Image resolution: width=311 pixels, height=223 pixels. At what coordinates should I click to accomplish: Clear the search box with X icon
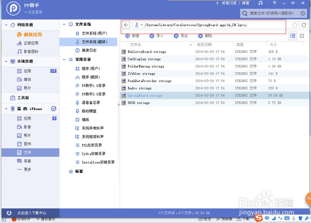[303, 13]
